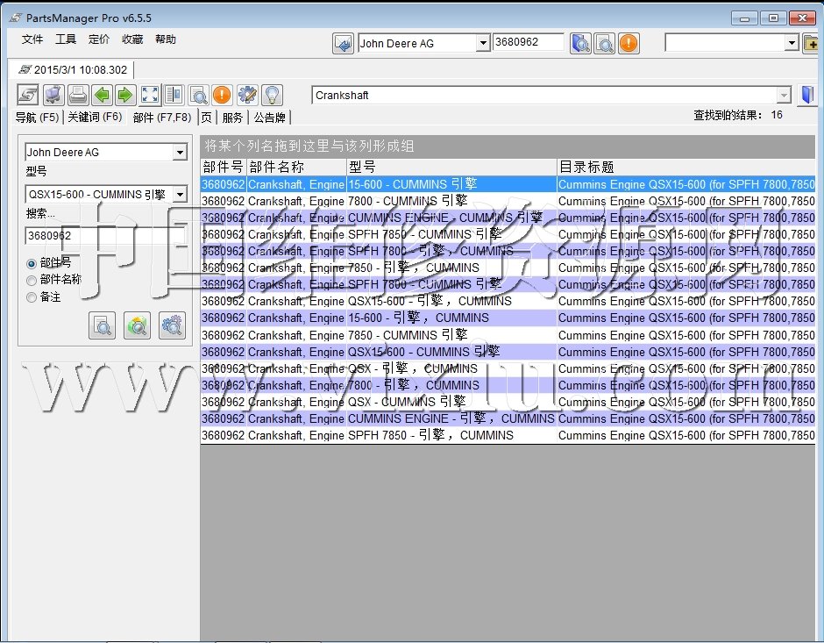Click the light bulb icon in toolbar

[272, 95]
